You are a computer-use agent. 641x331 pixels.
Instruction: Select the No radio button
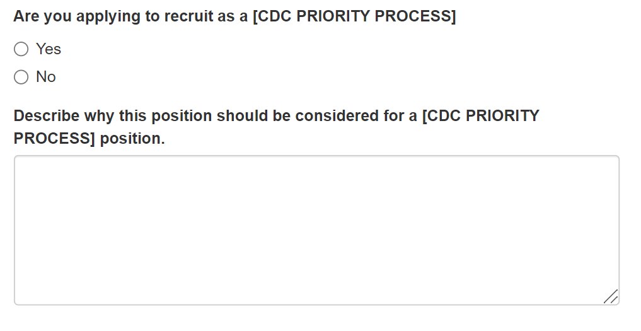21,77
